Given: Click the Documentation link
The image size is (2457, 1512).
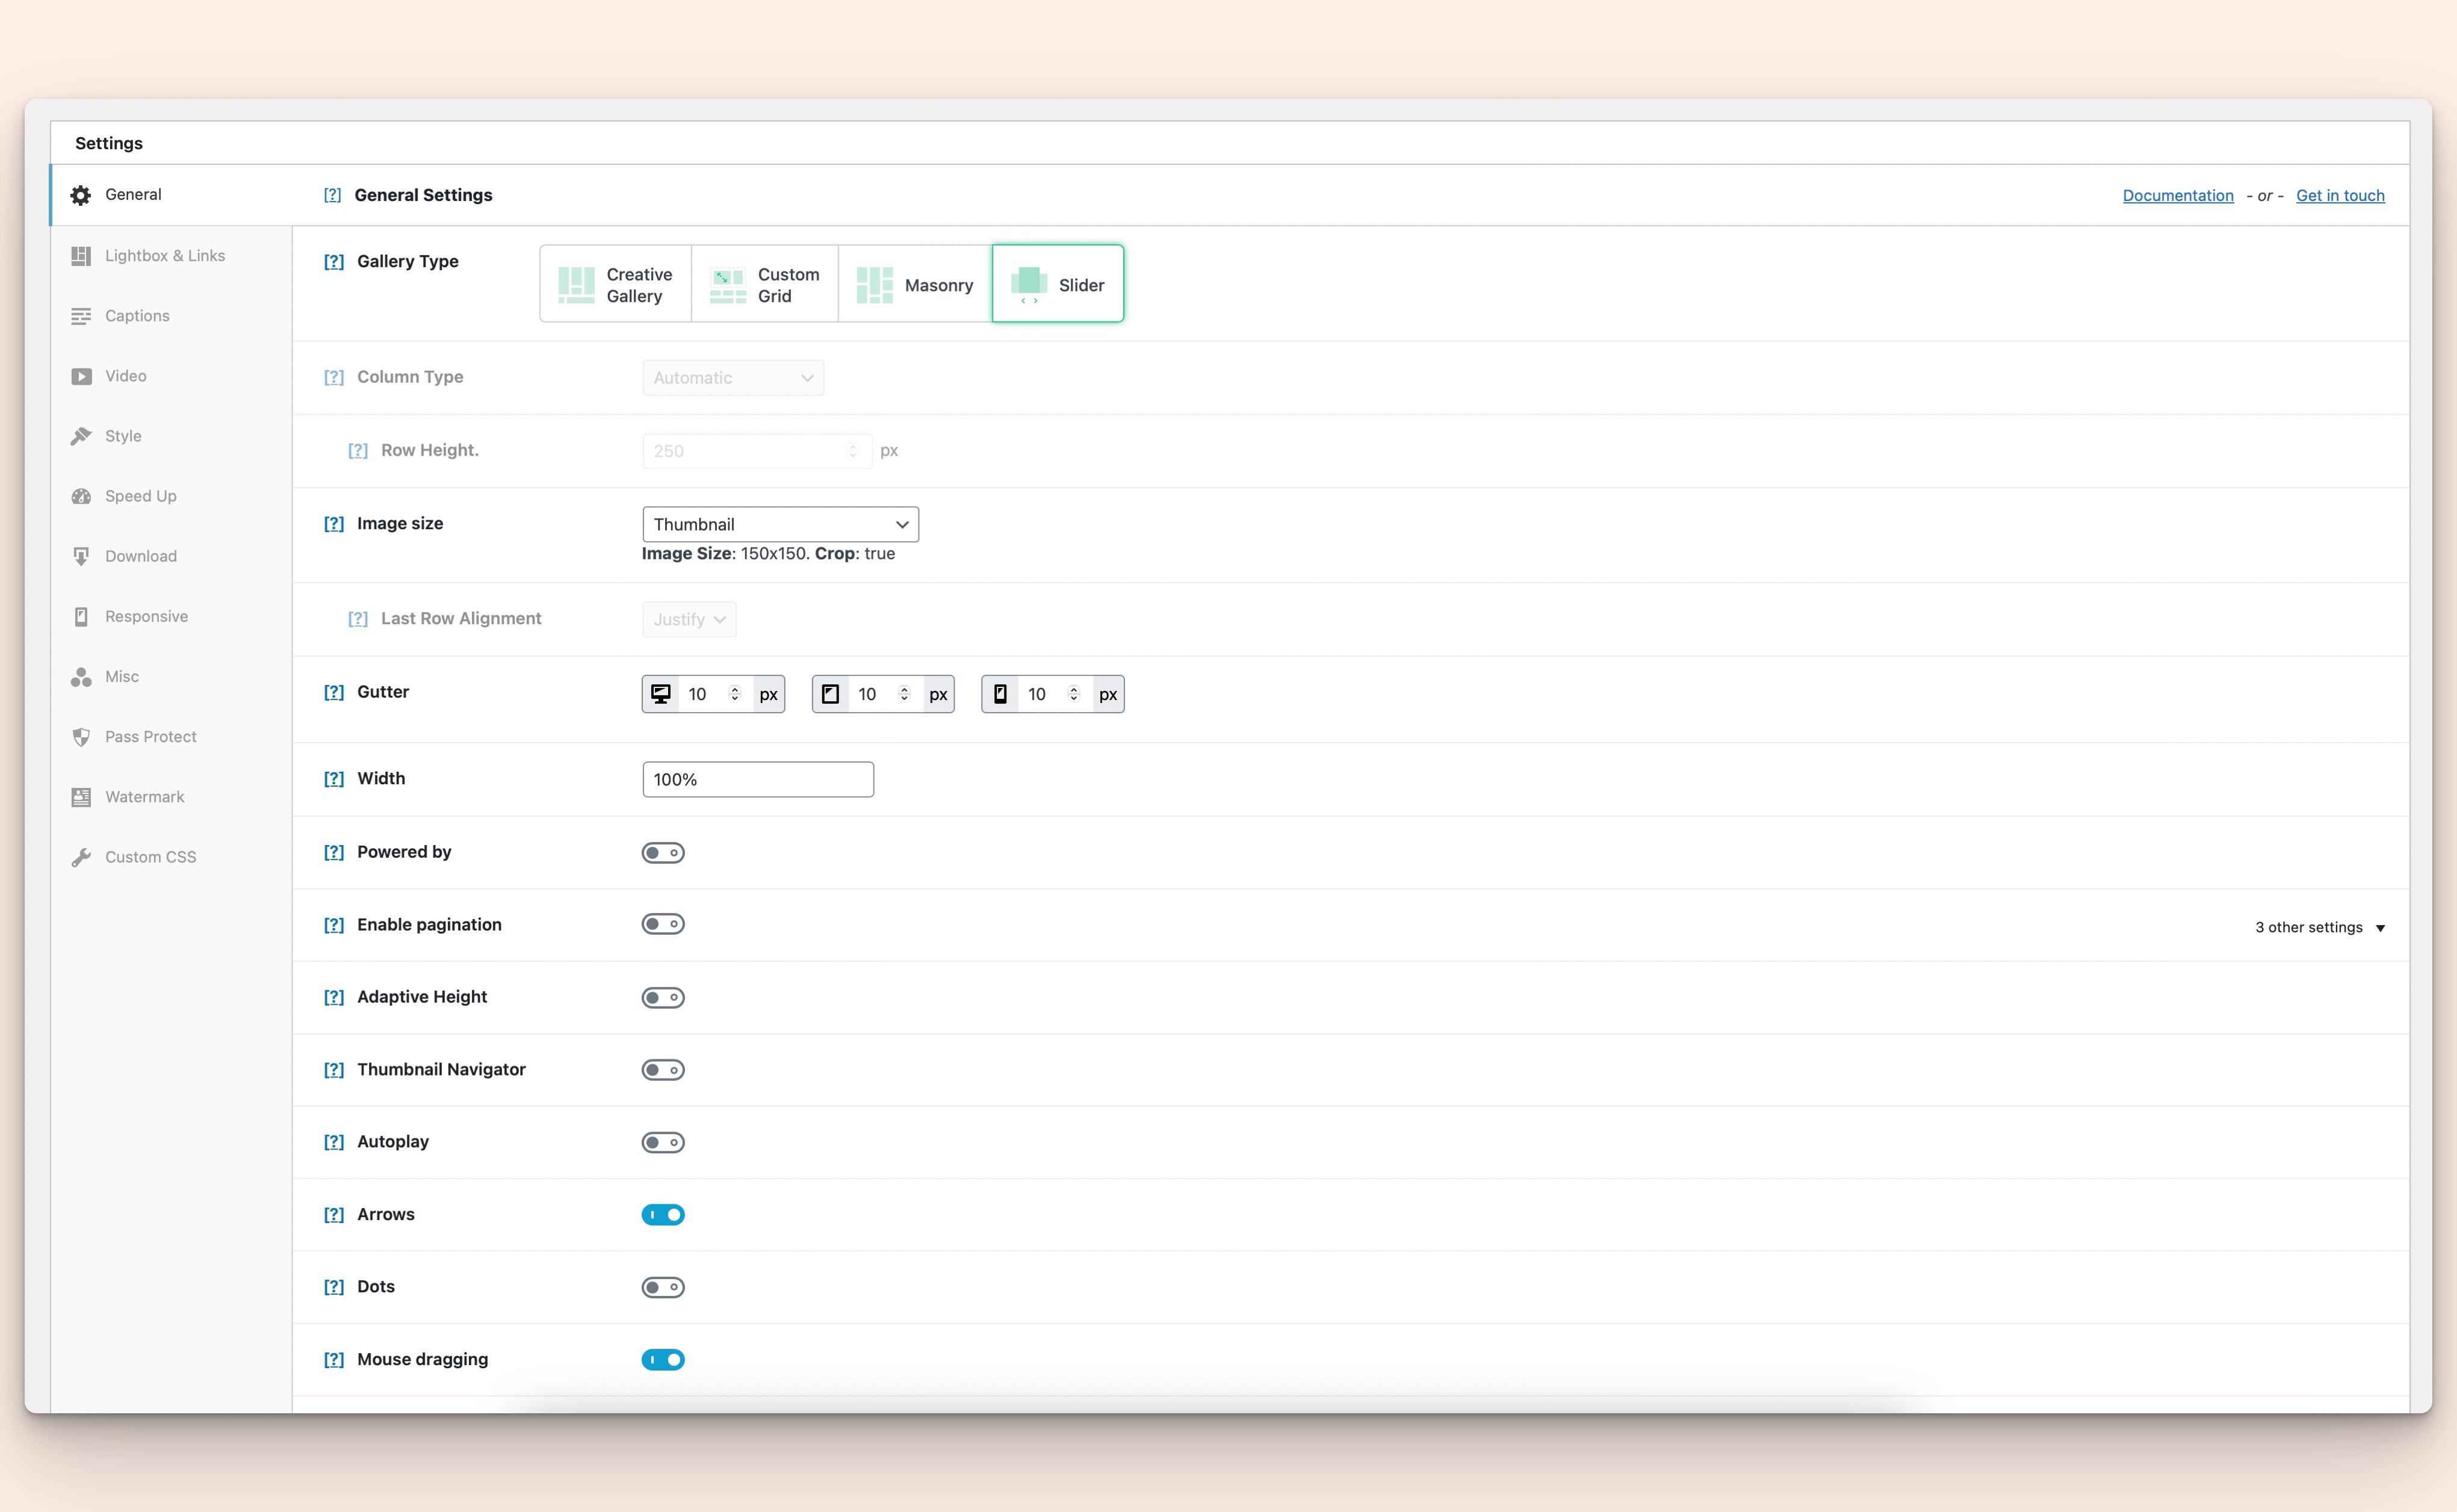Looking at the screenshot, I should point(2178,194).
